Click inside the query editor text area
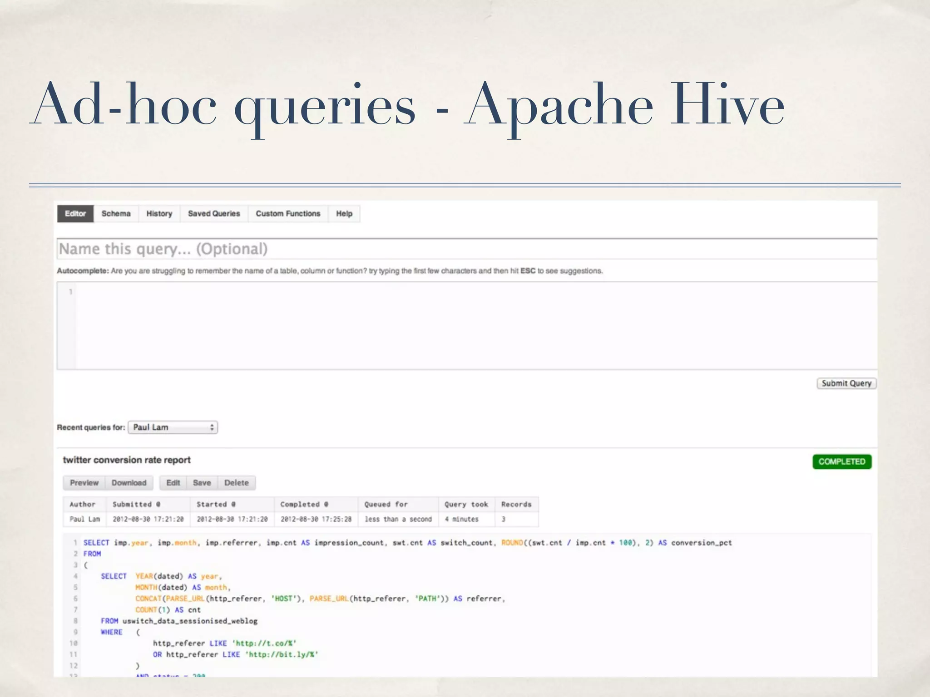The height and width of the screenshot is (697, 930). [x=467, y=325]
